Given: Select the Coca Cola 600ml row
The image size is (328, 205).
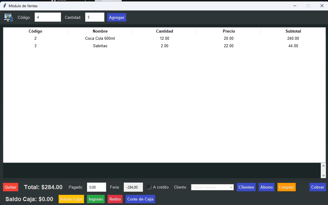Looking at the screenshot, I should coord(164,39).
